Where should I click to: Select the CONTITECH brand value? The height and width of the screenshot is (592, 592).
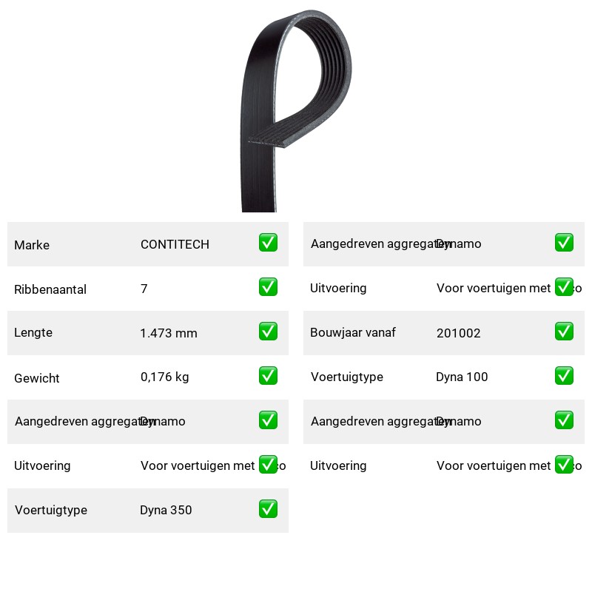[x=175, y=244]
